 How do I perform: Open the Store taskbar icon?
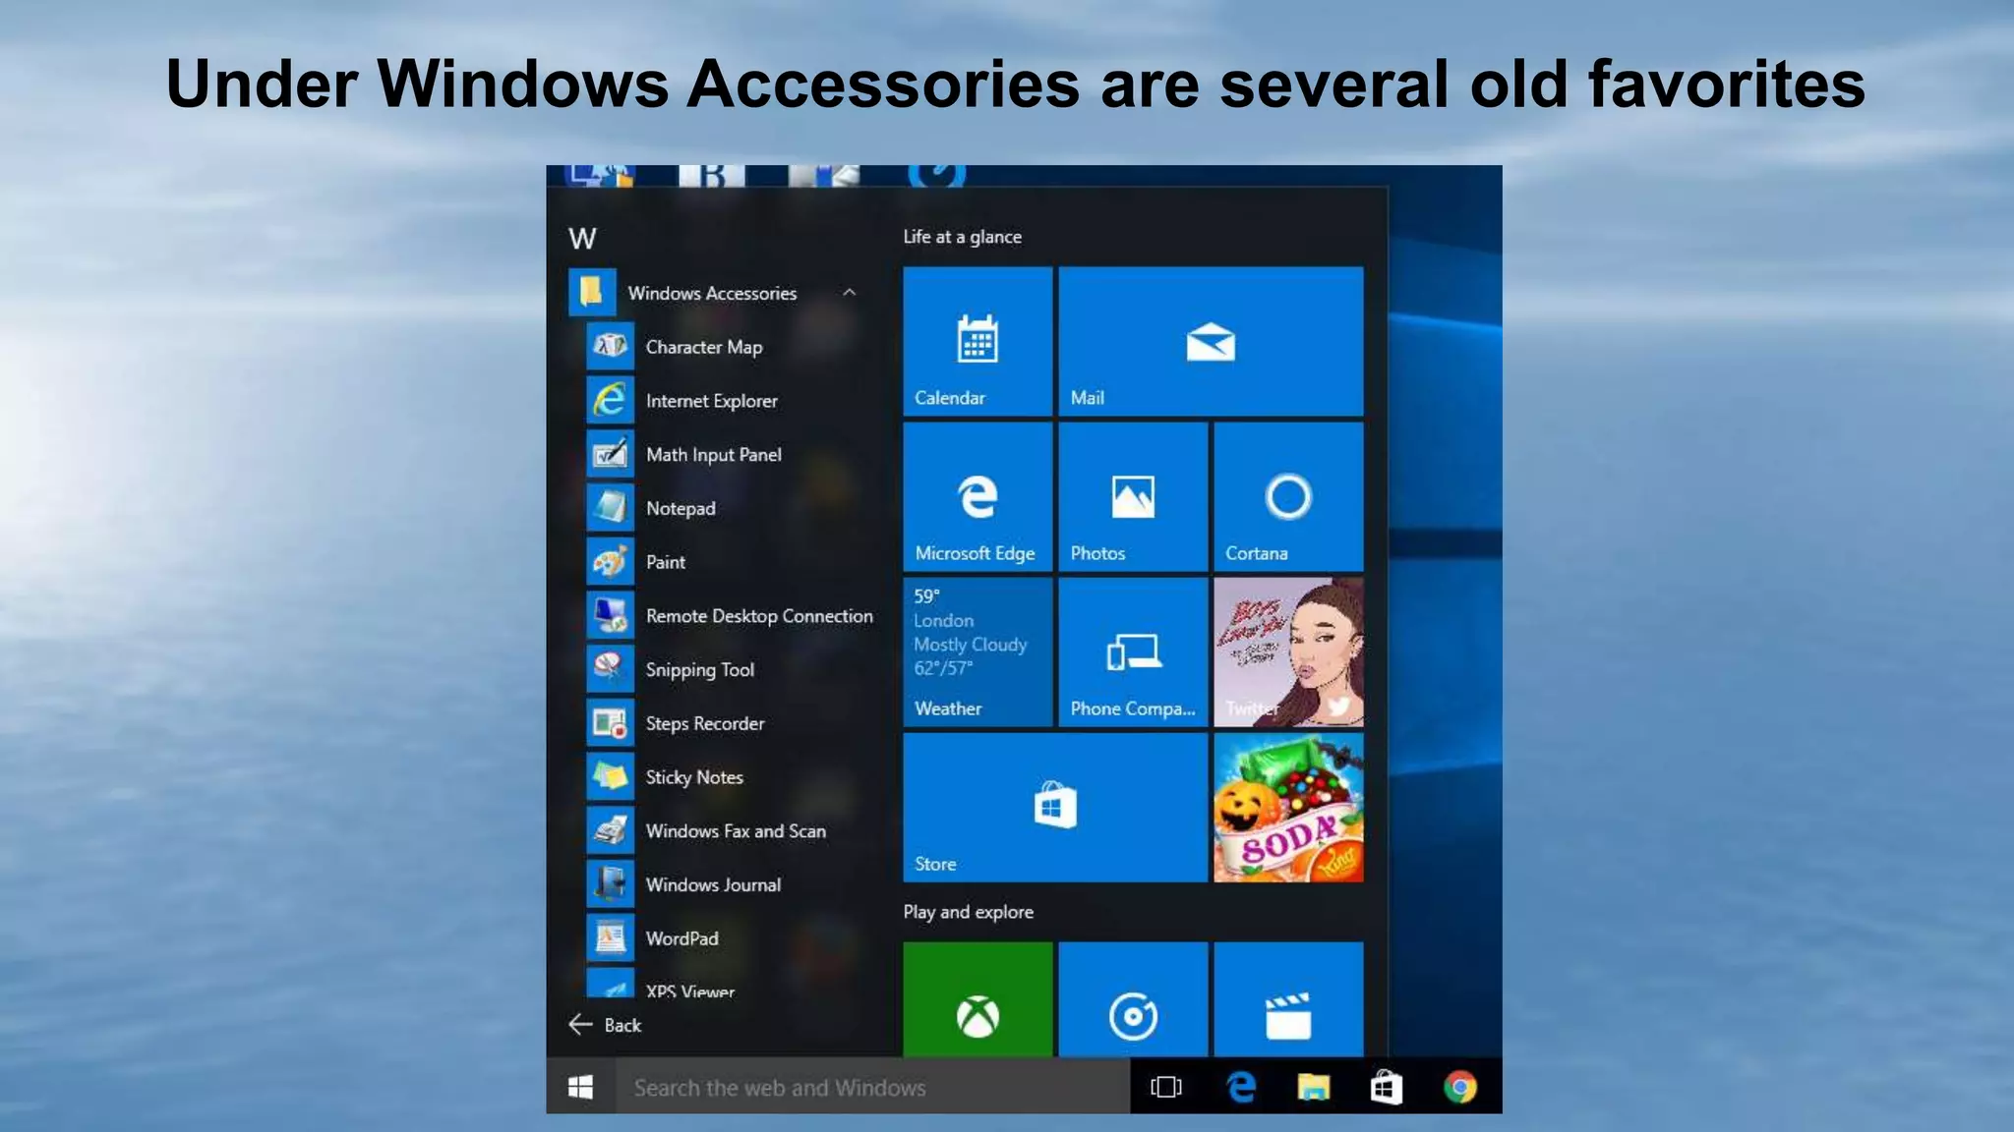click(x=1386, y=1087)
